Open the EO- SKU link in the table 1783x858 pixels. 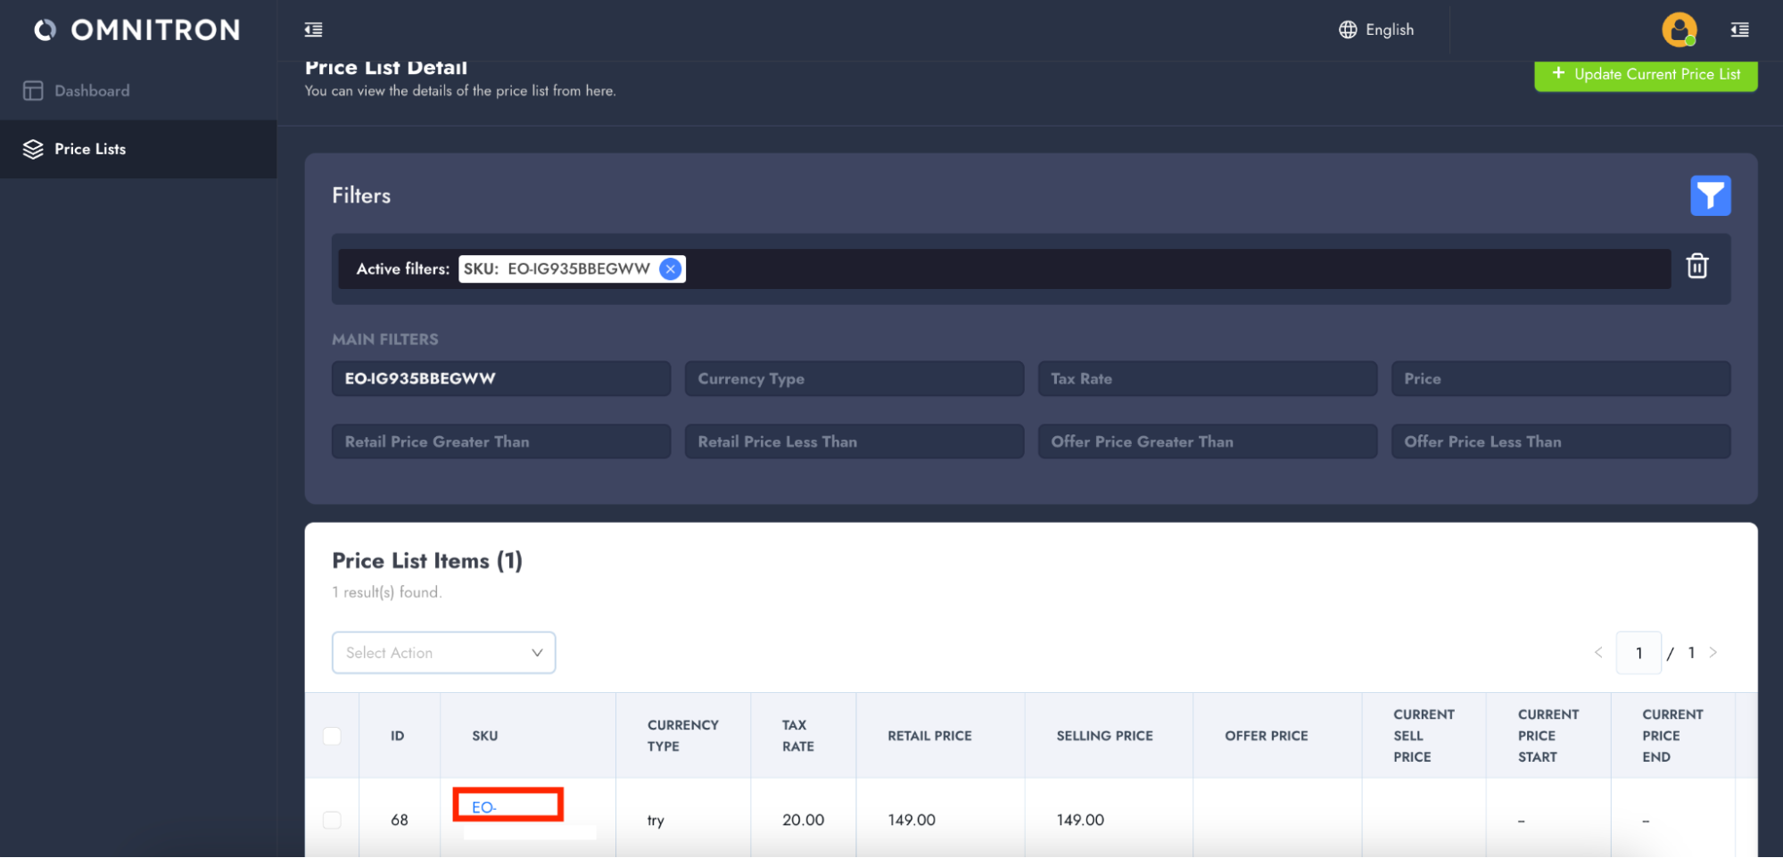coord(484,807)
